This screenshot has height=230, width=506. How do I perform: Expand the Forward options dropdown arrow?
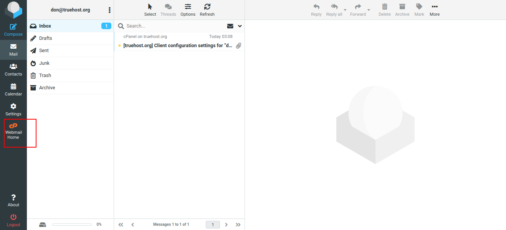tap(369, 10)
